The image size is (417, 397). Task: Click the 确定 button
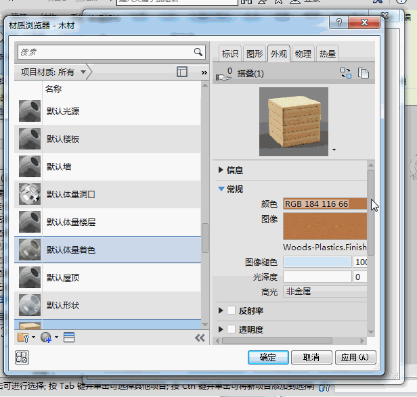[269, 357]
